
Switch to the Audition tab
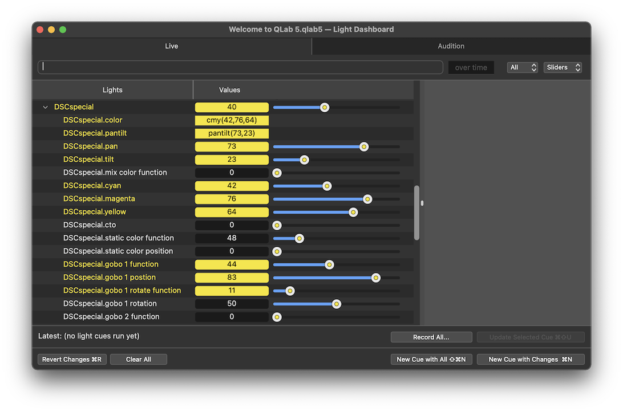click(451, 46)
